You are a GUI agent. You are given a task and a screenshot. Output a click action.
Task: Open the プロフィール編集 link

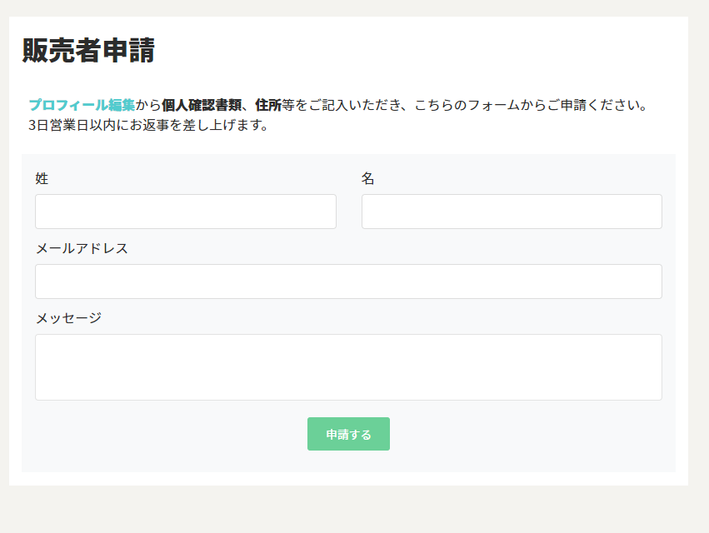82,105
